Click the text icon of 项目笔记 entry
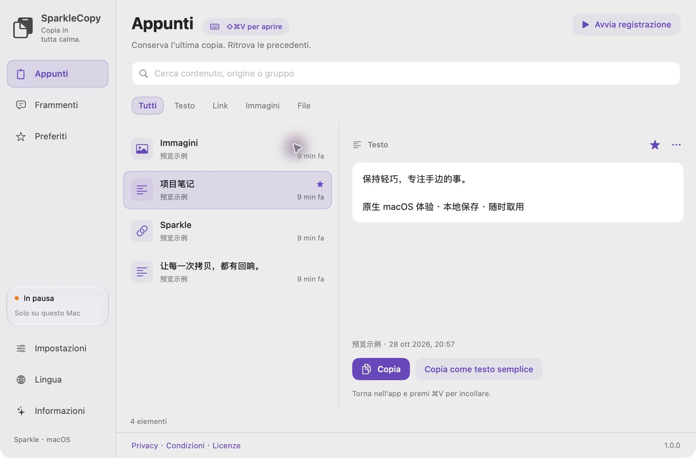Viewport: 696px width, 458px height. [x=142, y=190]
